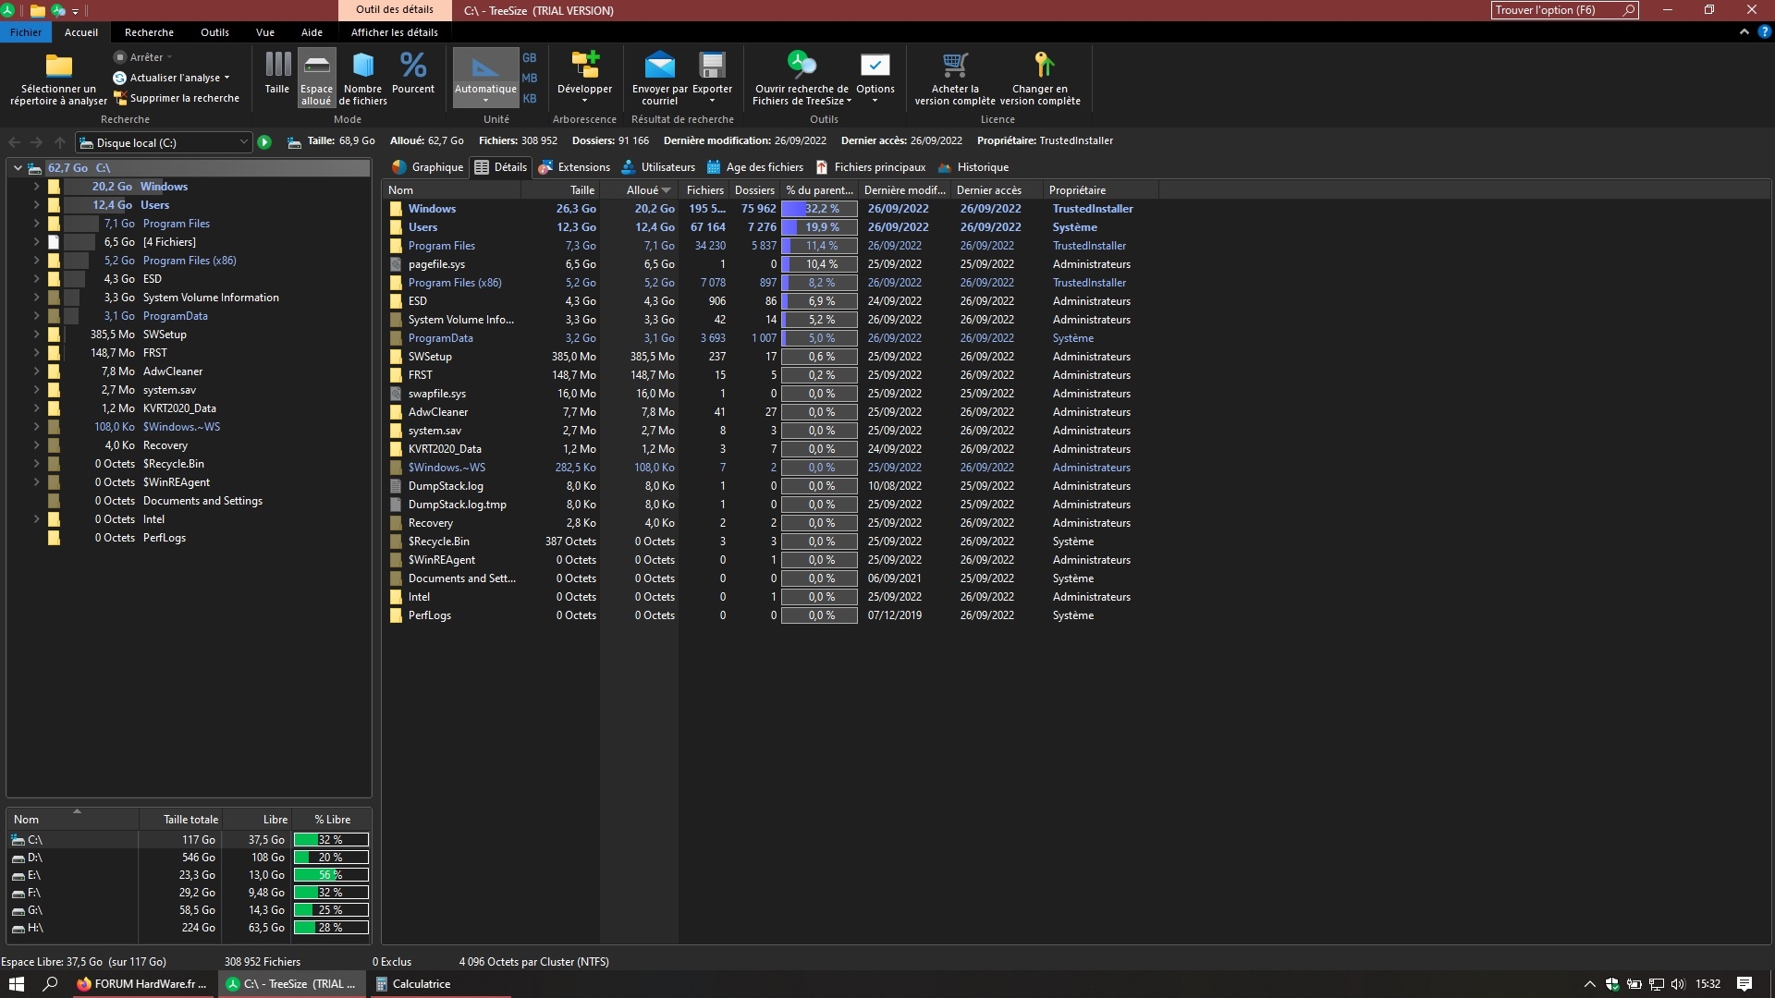This screenshot has height=998, width=1775.
Task: Click Actualiser l'analyse refresh icon
Action: pyautogui.click(x=119, y=78)
